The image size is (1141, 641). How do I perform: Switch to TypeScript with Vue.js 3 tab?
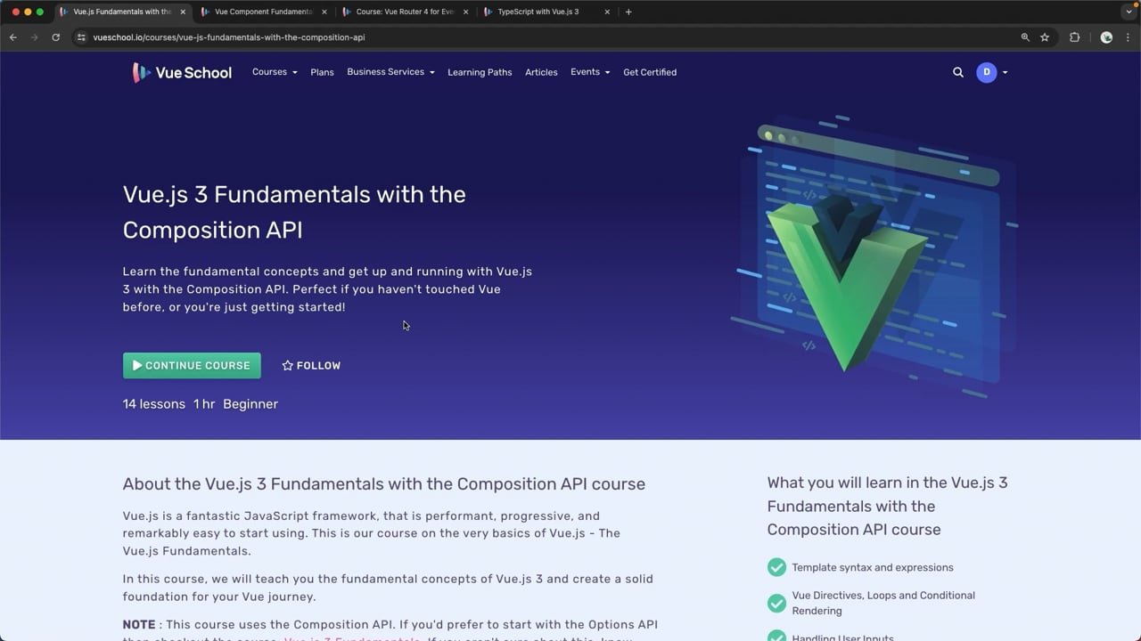tap(546, 12)
